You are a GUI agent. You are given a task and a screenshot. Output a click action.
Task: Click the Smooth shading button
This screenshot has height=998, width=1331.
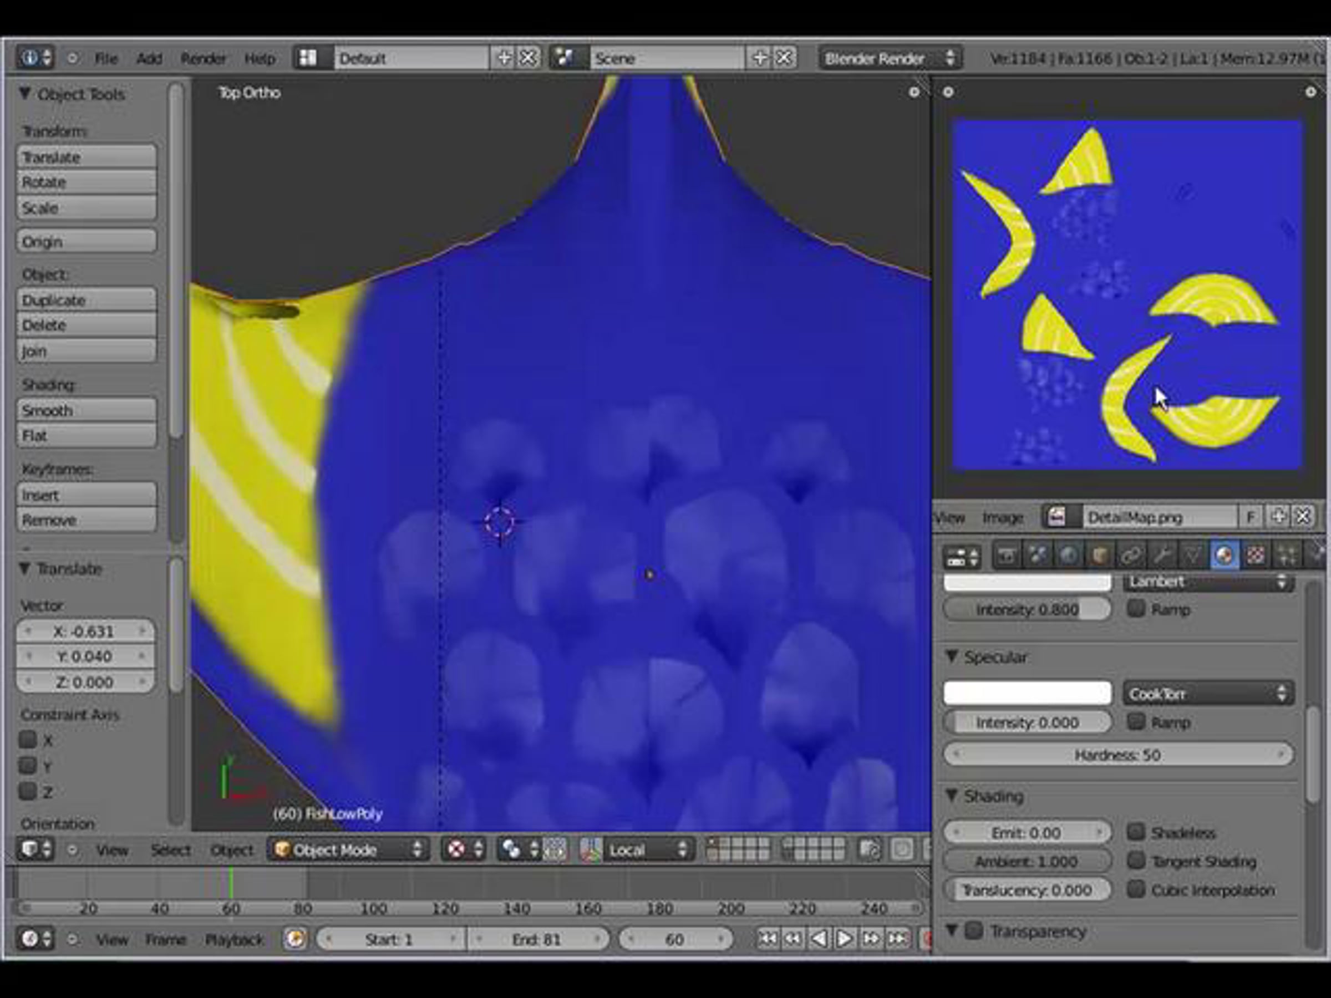coord(87,410)
